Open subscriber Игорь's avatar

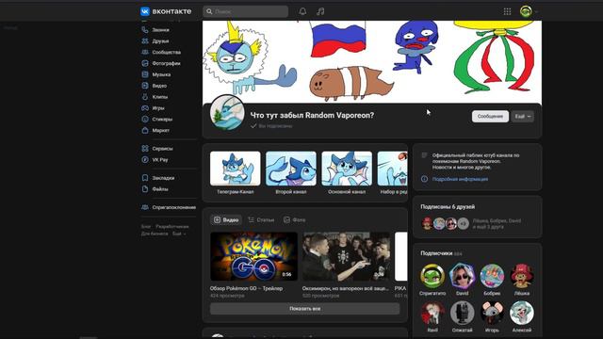click(492, 313)
